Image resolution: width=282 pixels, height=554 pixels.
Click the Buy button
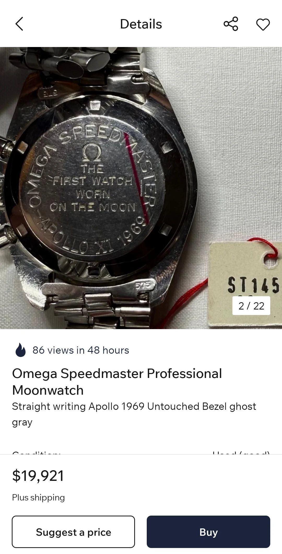208,532
